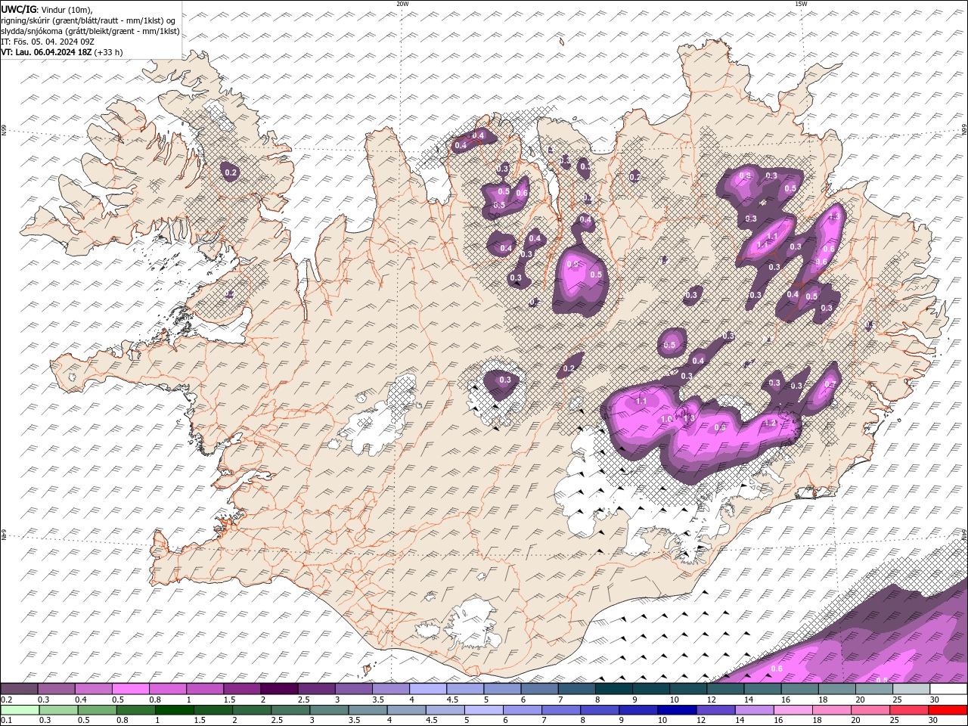Select the dark grey-purple 0.2 swatch in the upper legend row
The width and height of the screenshot is (968, 726).
point(19,689)
